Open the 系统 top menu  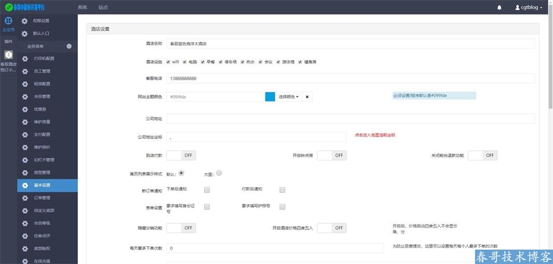[82, 7]
